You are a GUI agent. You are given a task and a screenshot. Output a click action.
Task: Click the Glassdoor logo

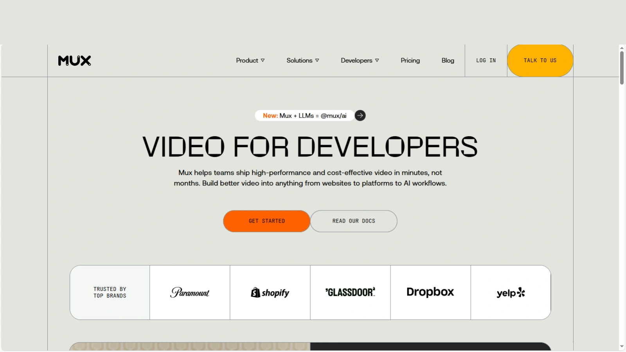point(350,292)
